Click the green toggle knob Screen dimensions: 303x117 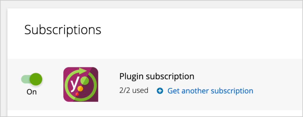[x=36, y=79]
